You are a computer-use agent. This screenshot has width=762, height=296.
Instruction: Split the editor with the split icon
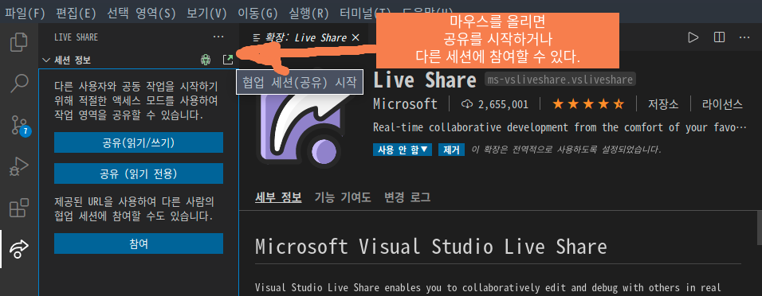click(x=719, y=37)
